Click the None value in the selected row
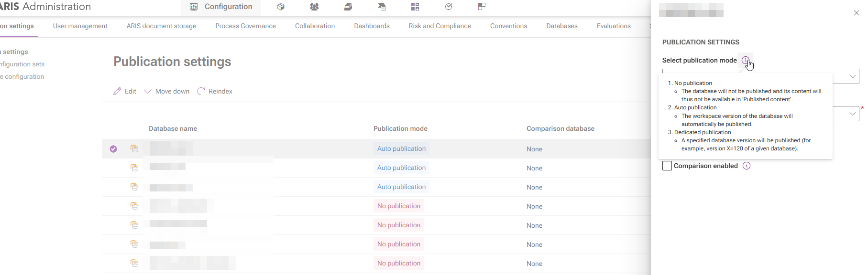The image size is (868, 275). click(534, 149)
